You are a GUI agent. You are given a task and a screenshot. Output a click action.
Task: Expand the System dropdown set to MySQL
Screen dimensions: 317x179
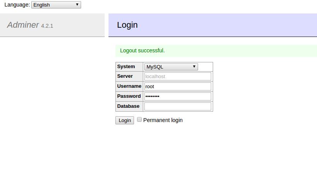pyautogui.click(x=171, y=67)
